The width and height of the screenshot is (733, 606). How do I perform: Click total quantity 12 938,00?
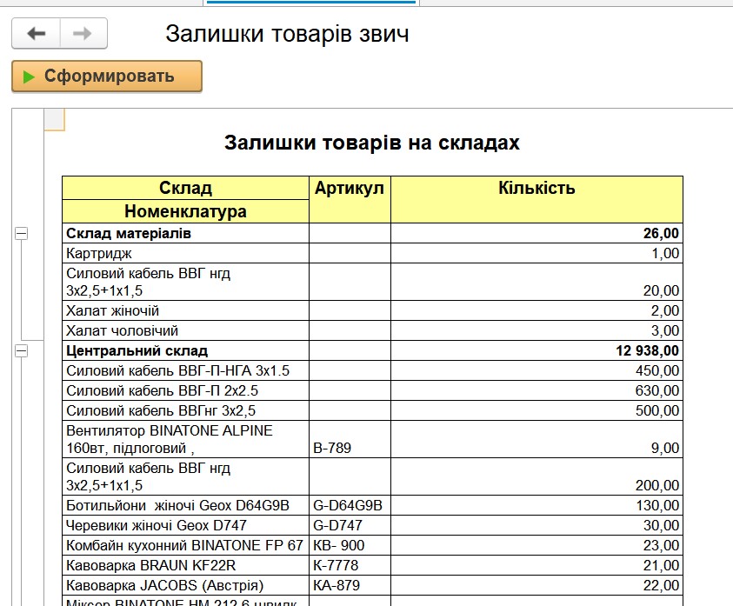tap(647, 350)
